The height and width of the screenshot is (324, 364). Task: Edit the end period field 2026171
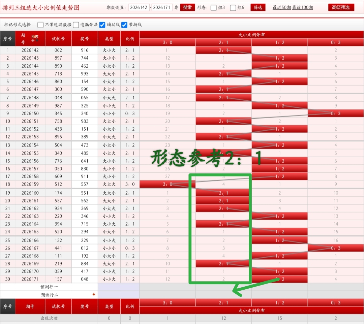tap(161, 7)
